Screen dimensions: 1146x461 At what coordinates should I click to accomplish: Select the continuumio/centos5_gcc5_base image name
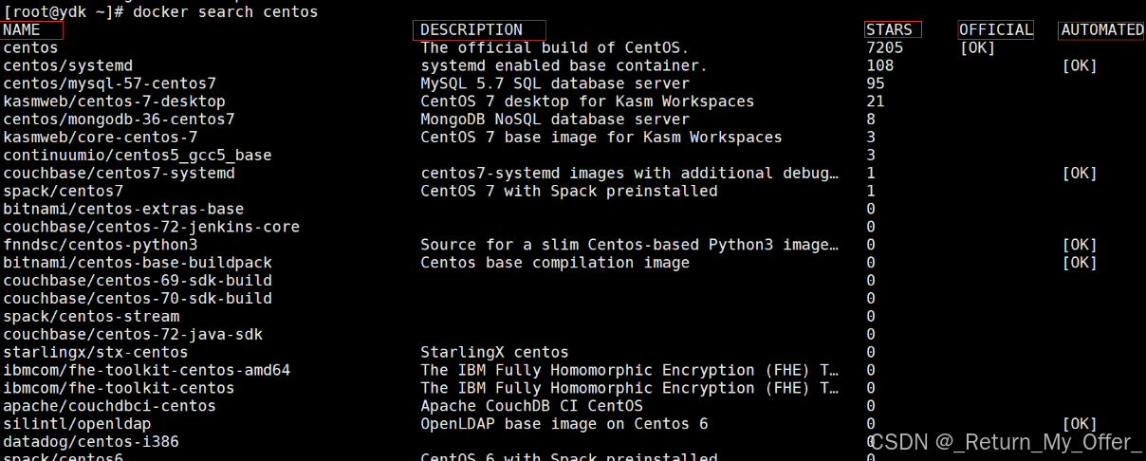137,155
